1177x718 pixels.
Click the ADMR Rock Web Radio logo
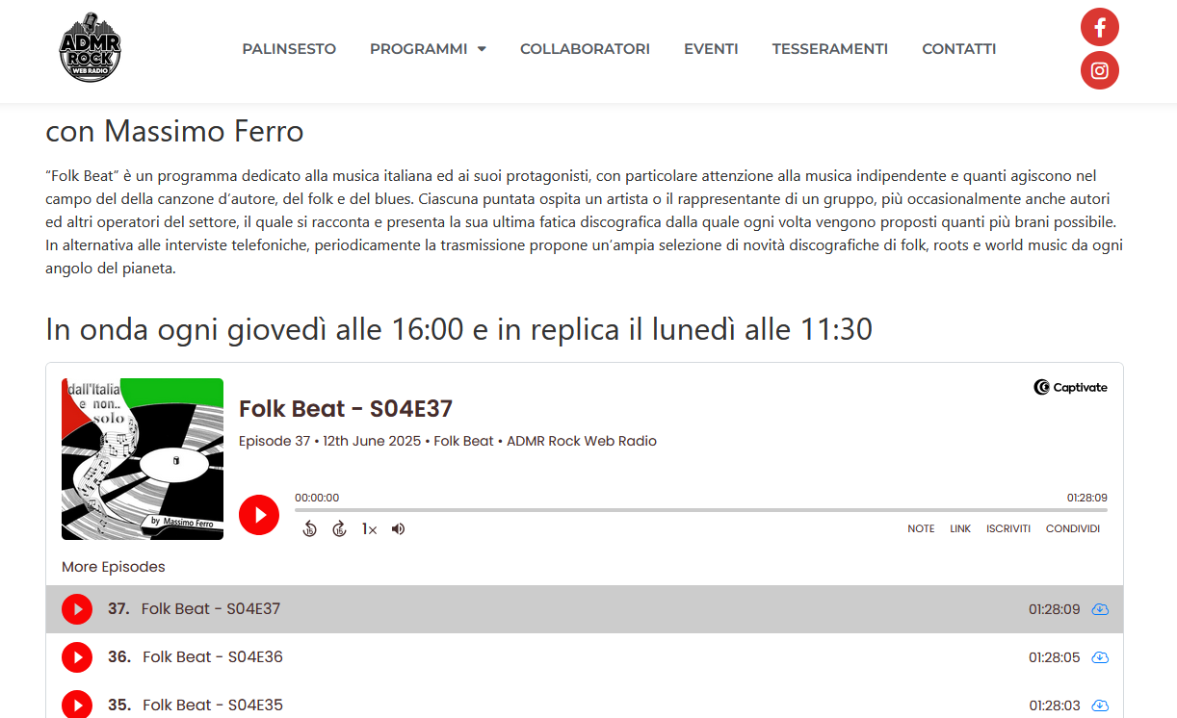point(90,47)
